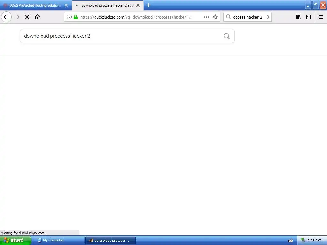The height and width of the screenshot is (245, 327).
Task: Switch to DDoS Protected Hosting Solutions tab
Action: (35, 5)
